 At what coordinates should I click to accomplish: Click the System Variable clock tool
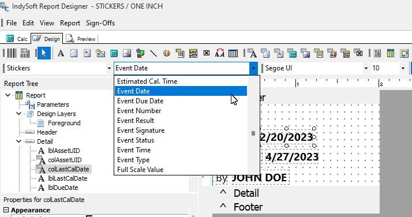coord(100,53)
